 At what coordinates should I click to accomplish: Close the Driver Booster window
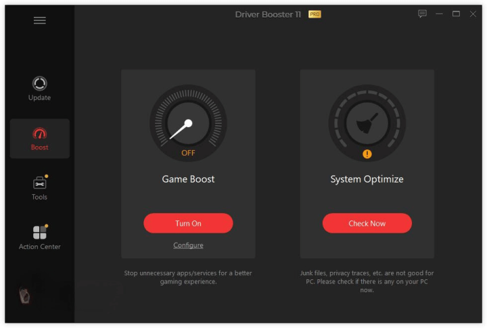click(473, 14)
